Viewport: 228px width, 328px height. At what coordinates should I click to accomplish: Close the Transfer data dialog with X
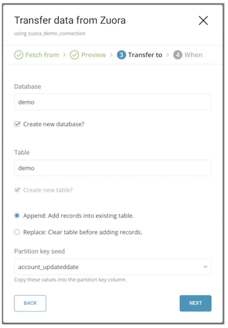203,21
